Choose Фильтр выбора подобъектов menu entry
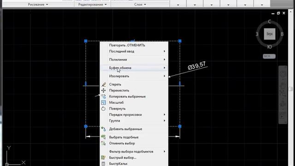 134,152
